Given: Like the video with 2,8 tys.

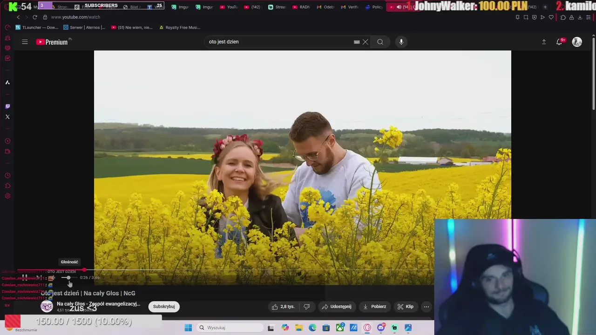Looking at the screenshot, I should tap(284, 307).
